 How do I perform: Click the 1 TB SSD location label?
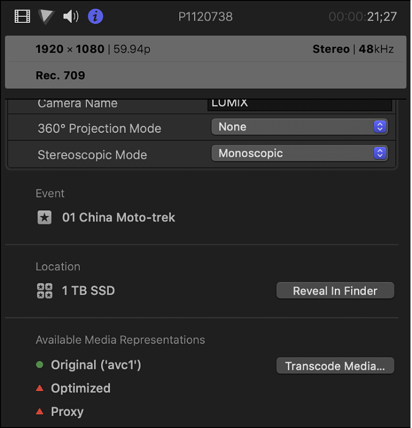[88, 290]
